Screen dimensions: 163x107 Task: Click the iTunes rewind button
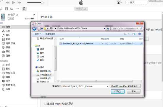point(7,3)
